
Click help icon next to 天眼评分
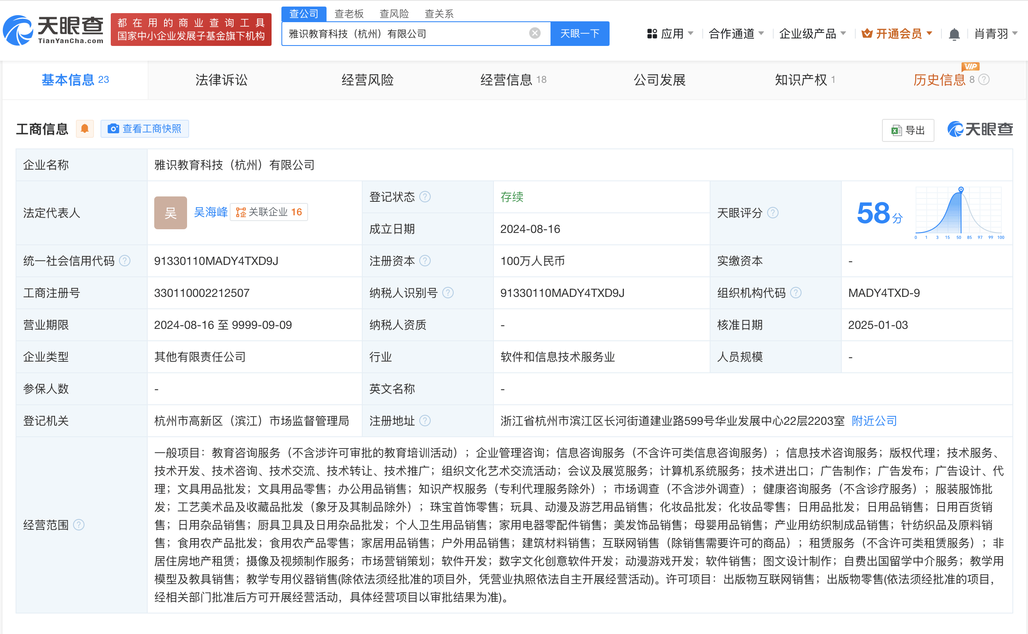point(773,212)
